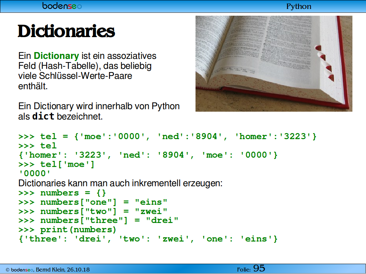
Task: Click the line 'viele Schlüssel-Werte-Paare'
Action: [75, 76]
